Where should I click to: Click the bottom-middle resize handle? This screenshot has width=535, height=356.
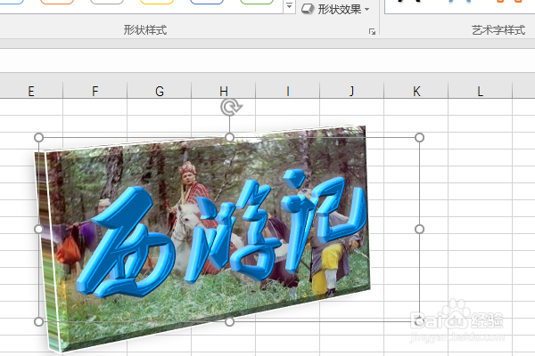[x=230, y=321]
